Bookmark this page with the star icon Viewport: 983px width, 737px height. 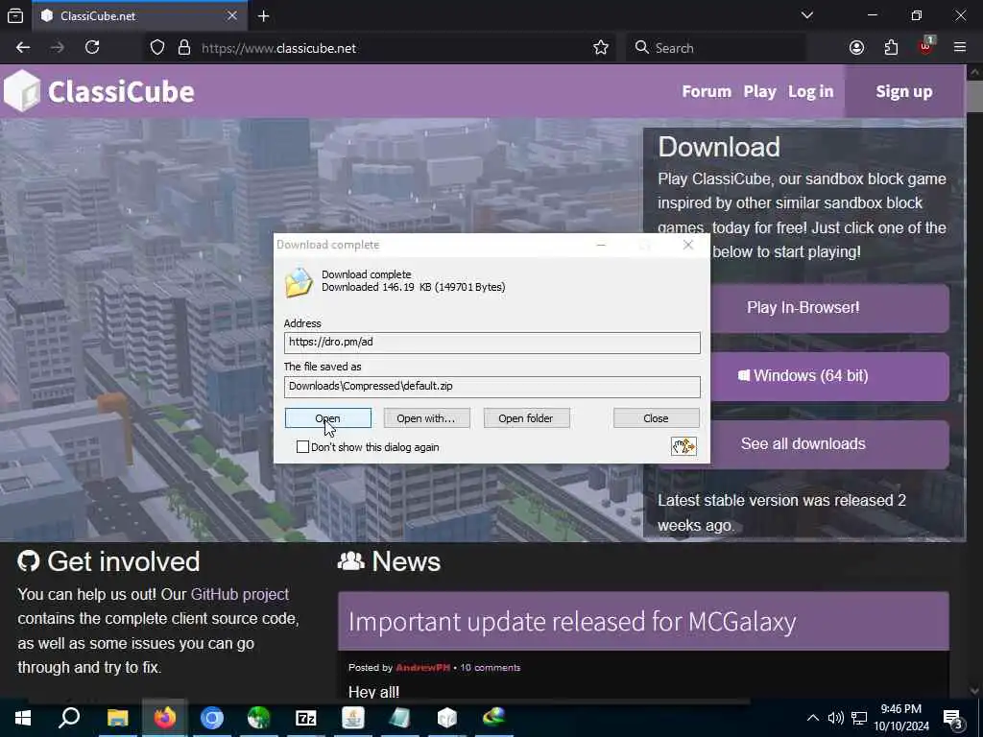click(x=601, y=48)
